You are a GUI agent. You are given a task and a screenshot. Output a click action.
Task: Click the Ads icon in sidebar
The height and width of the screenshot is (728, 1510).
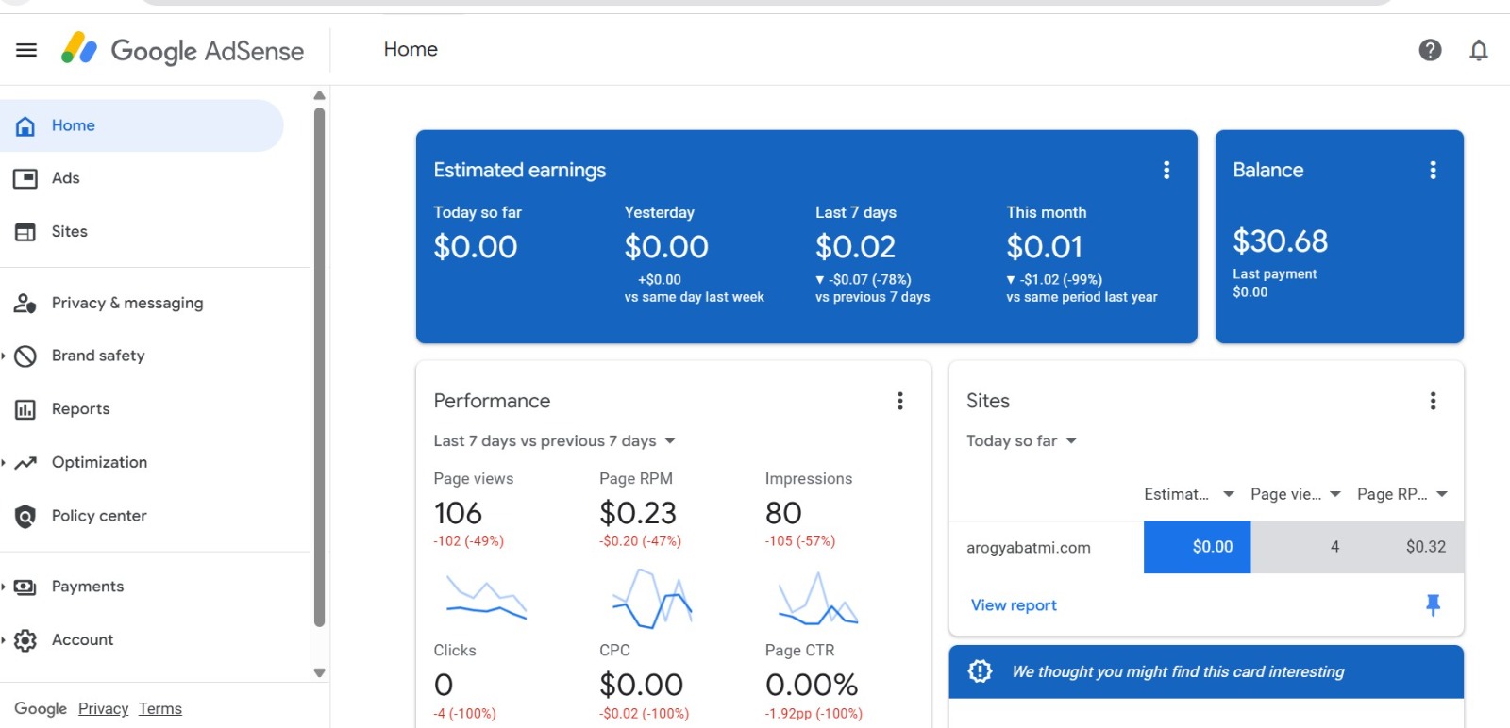25,178
